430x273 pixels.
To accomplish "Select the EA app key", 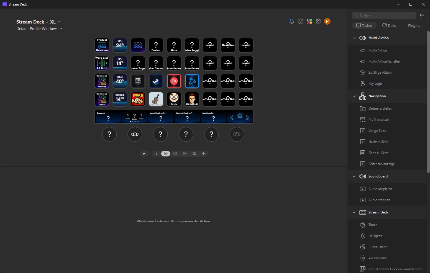I will pos(174,81).
